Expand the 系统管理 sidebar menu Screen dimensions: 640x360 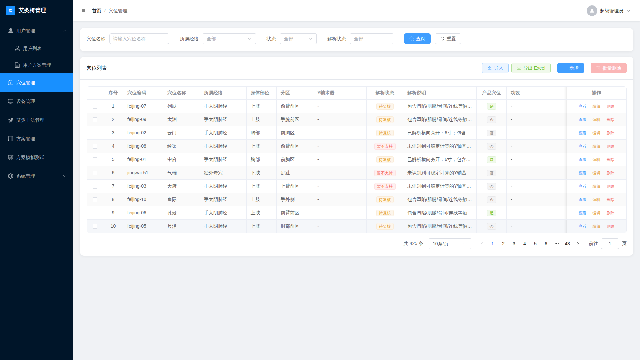(37, 176)
